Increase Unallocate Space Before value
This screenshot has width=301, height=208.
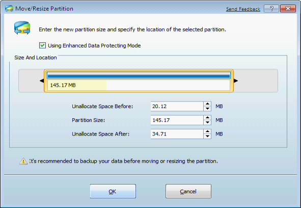(207, 104)
